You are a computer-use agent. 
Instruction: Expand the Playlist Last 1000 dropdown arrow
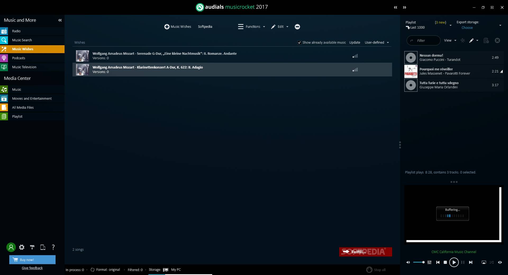pyautogui.click(x=451, y=25)
